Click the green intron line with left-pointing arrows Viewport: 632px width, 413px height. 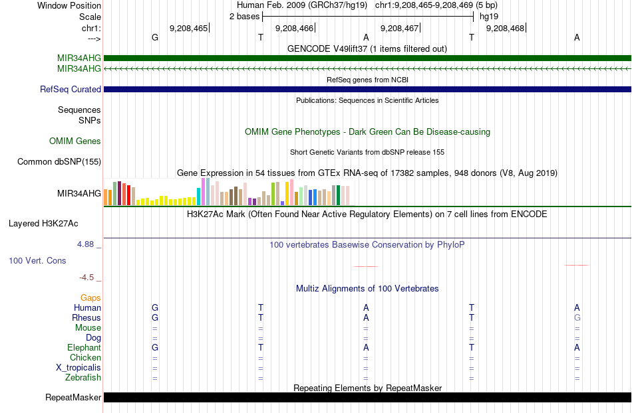367,69
